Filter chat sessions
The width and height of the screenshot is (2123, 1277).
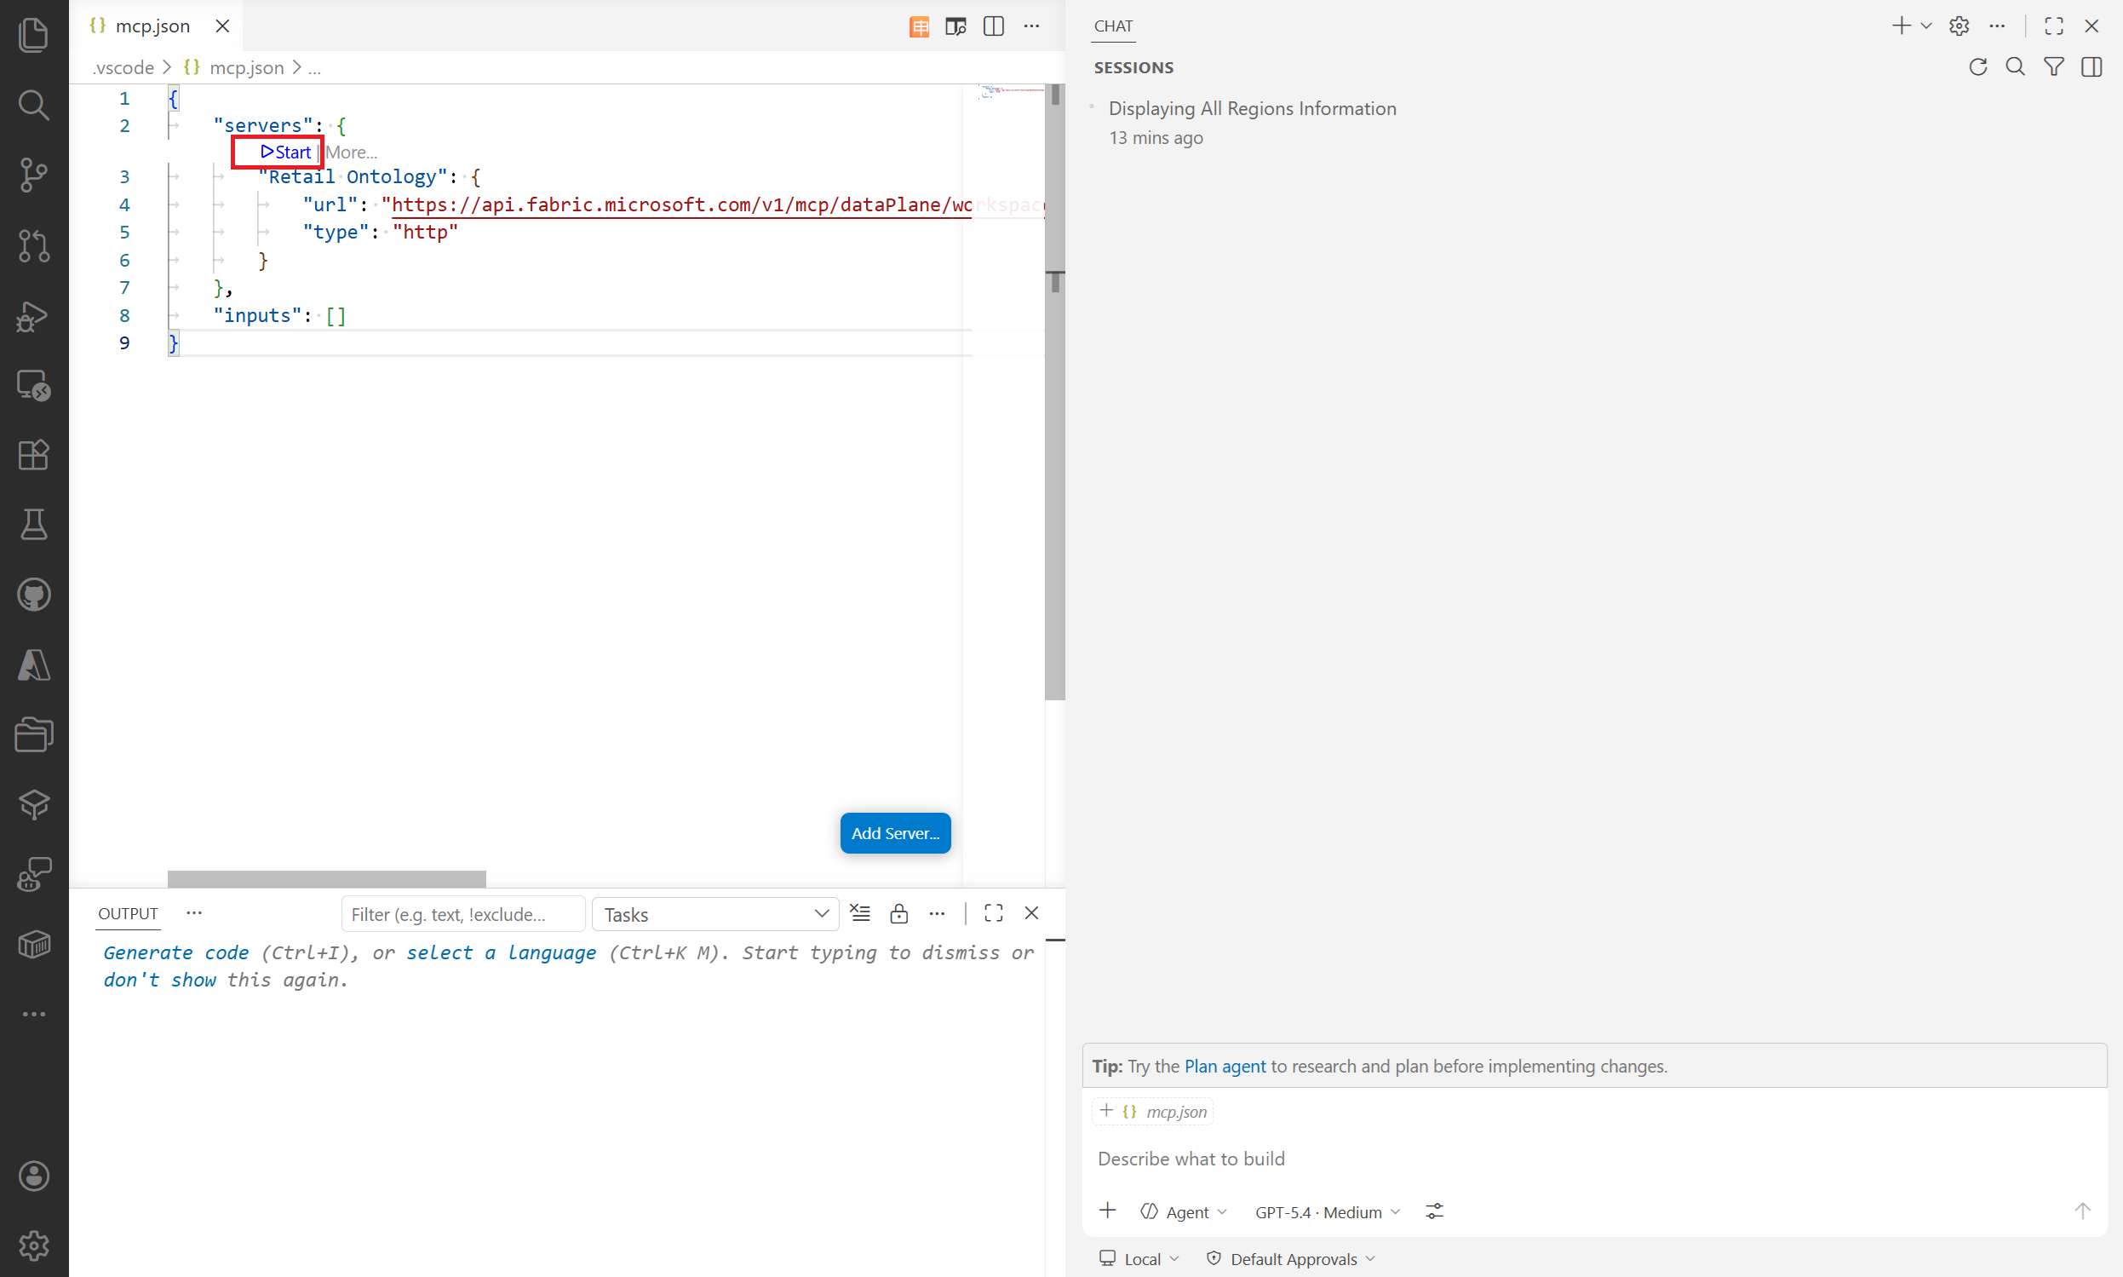pos(2054,67)
